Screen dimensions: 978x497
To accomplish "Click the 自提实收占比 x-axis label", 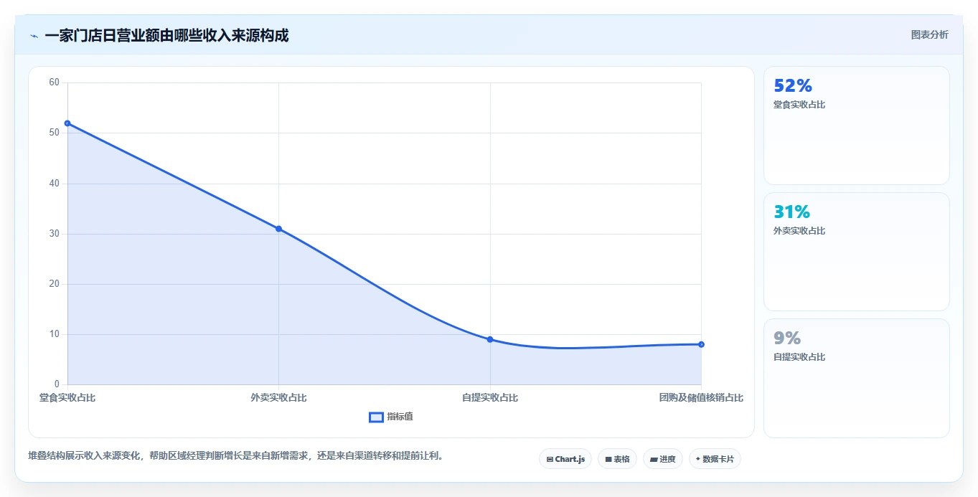I will [490, 397].
